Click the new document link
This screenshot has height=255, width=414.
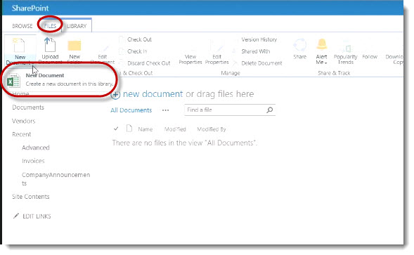point(153,94)
